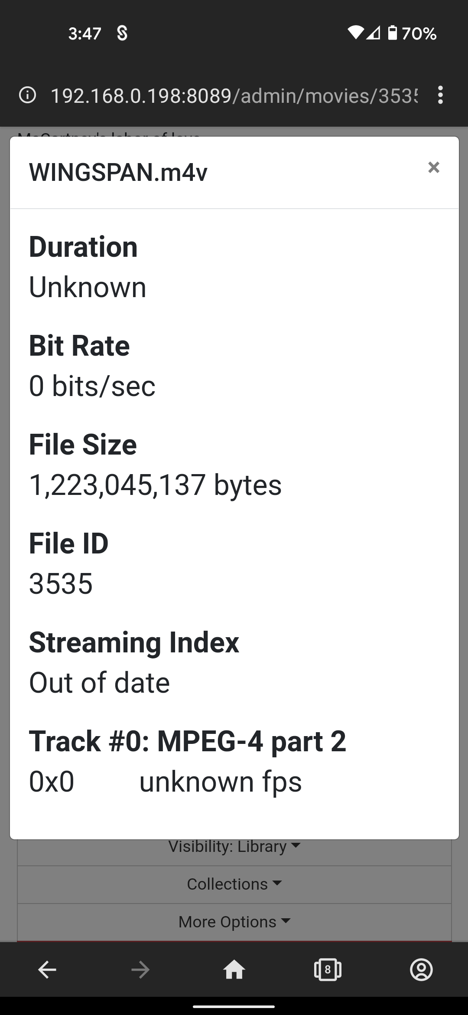Open the Collections dropdown
The width and height of the screenshot is (468, 1015).
pos(234,884)
